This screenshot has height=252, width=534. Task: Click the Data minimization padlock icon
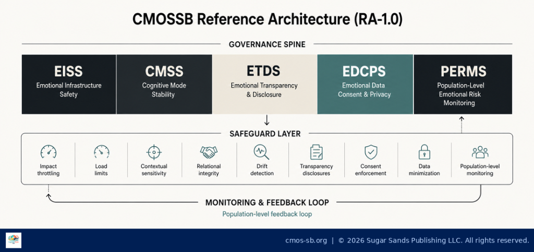[424, 152]
